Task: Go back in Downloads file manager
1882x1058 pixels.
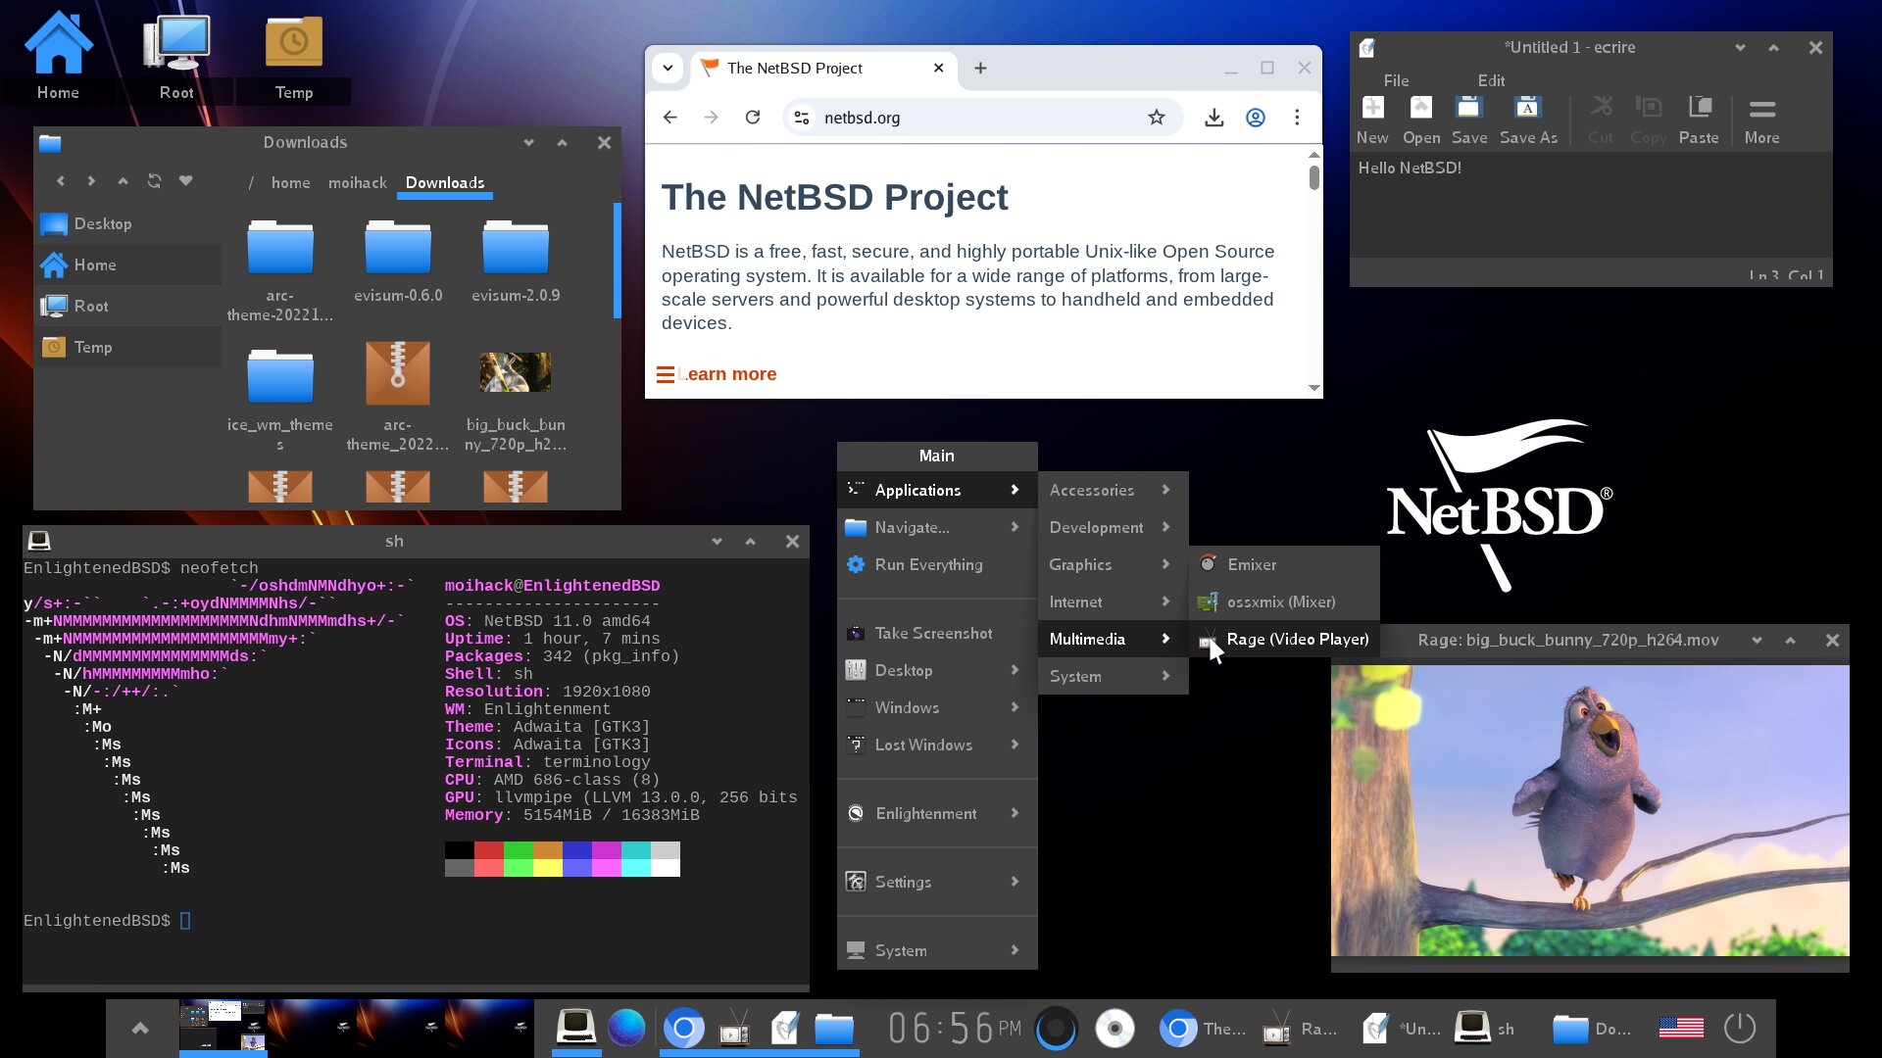Action: point(61,181)
